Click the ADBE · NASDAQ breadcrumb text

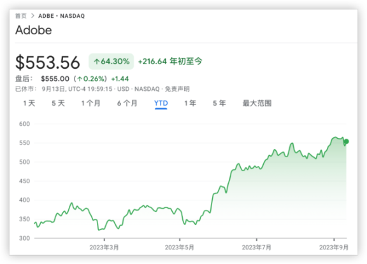(62, 16)
